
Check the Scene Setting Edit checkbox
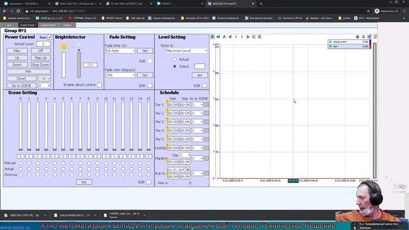pyautogui.click(x=149, y=182)
